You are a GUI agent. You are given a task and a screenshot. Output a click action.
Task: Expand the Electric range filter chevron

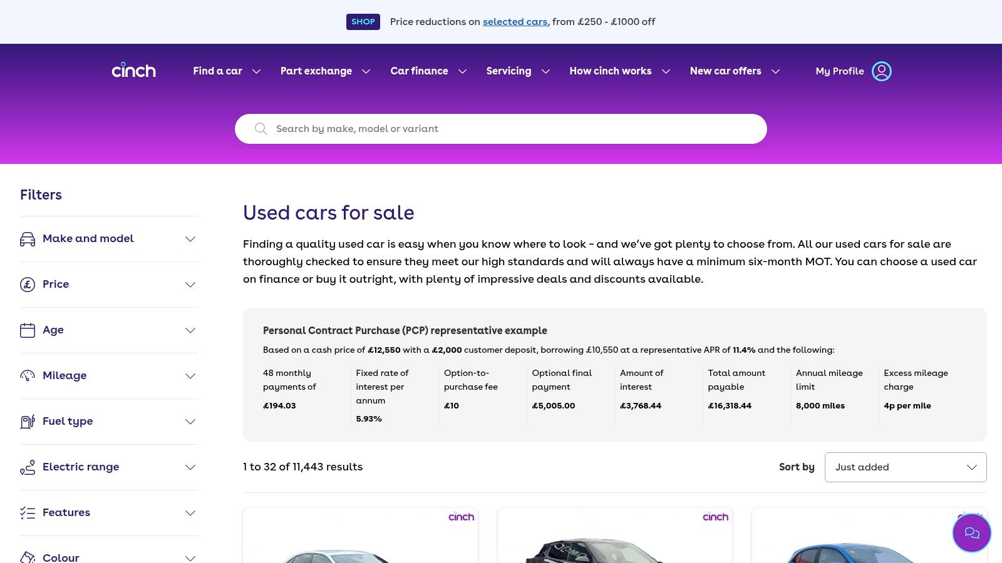[x=190, y=467]
